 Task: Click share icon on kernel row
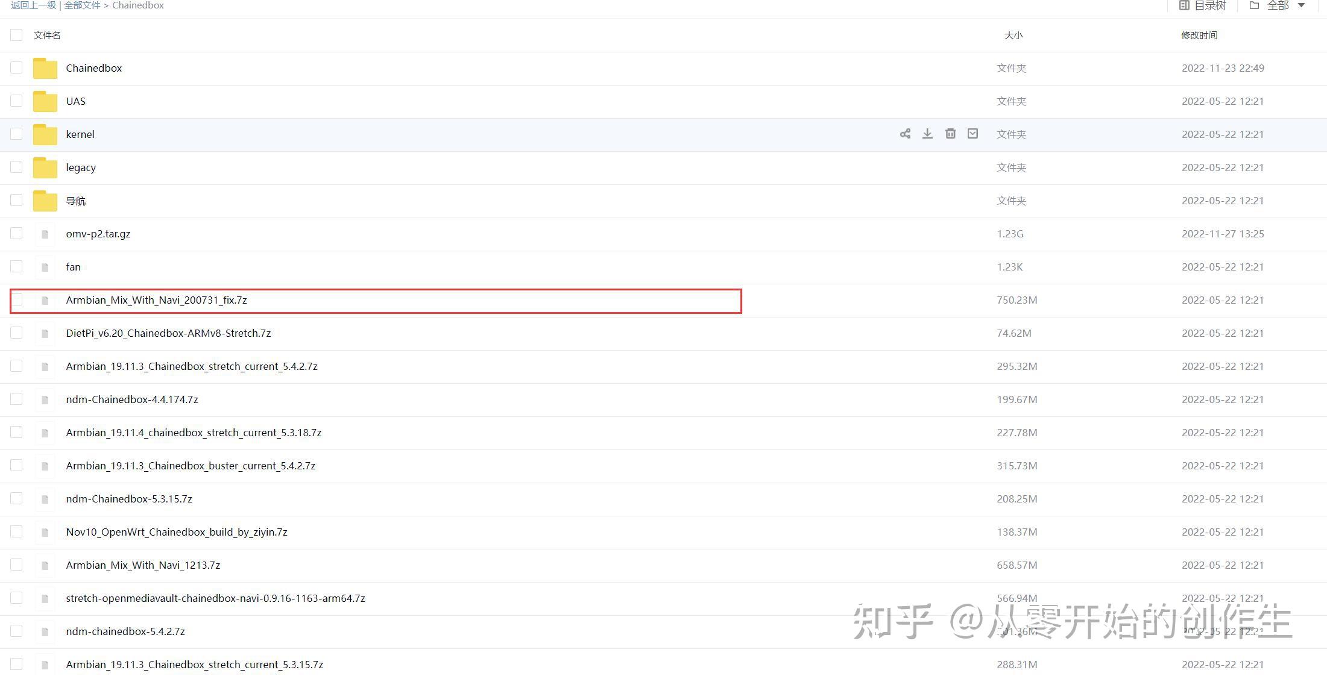[905, 134]
